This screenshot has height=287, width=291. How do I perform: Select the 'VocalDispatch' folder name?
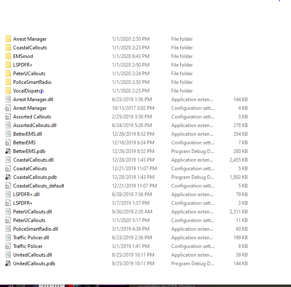28,91
